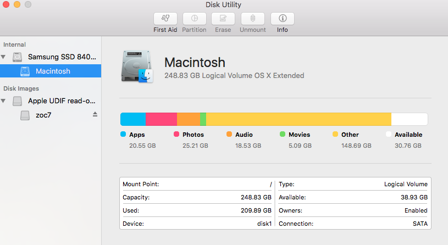Click the Macintosh hard drive Finder icon
The height and width of the screenshot is (245, 448).
[137, 67]
